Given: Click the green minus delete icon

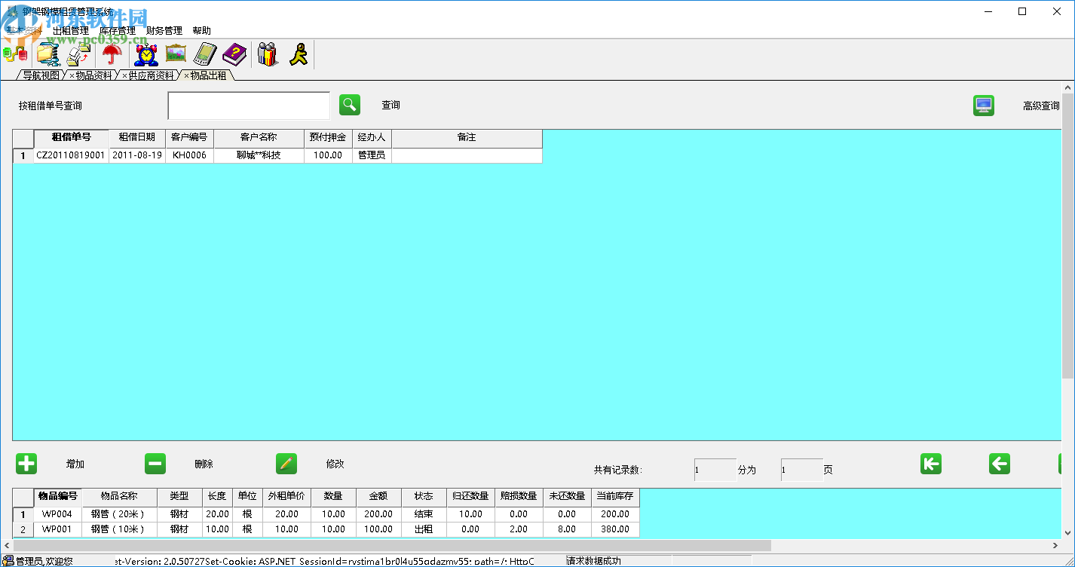Looking at the screenshot, I should pos(155,464).
